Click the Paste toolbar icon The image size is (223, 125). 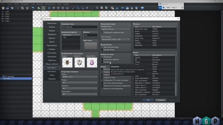(27, 8)
